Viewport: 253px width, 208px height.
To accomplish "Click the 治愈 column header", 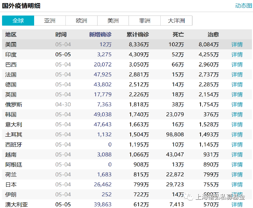I will tap(213, 34).
